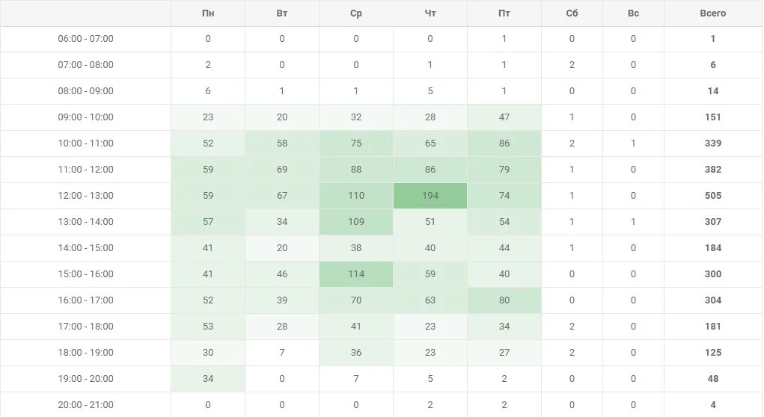Click the 109 cell in Ср column
The image size is (764, 417).
tap(356, 222)
